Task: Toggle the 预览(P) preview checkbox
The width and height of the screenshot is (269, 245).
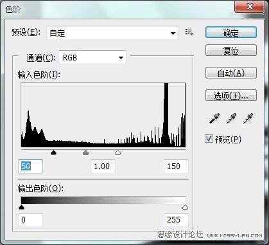Action: click(209, 139)
